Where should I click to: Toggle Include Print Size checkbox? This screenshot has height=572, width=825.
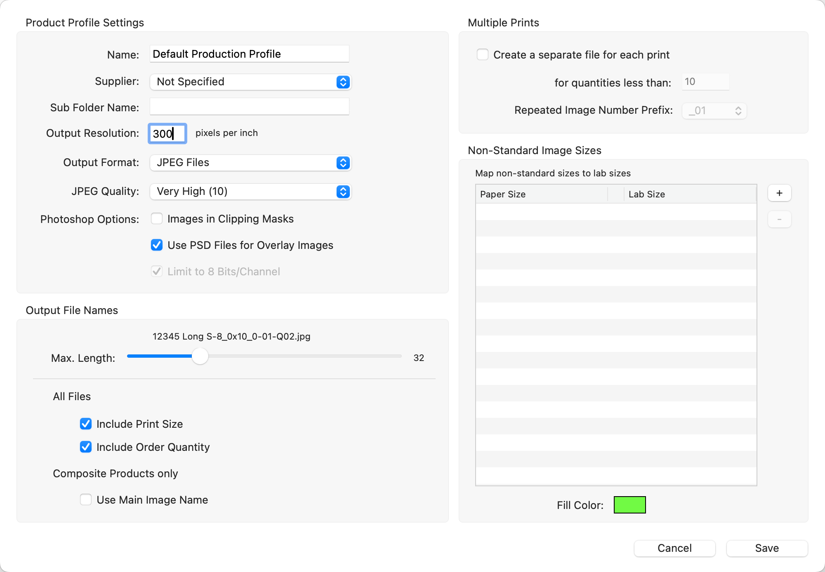(86, 424)
